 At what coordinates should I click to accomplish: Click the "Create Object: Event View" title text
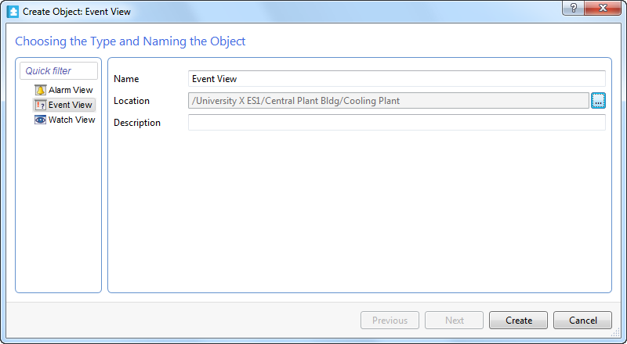tap(77, 13)
